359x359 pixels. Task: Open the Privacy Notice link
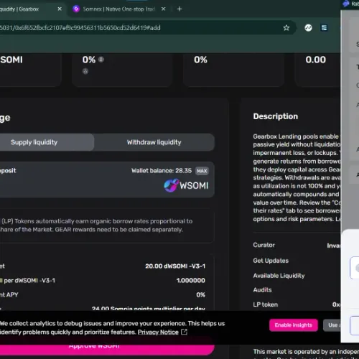(x=158, y=332)
